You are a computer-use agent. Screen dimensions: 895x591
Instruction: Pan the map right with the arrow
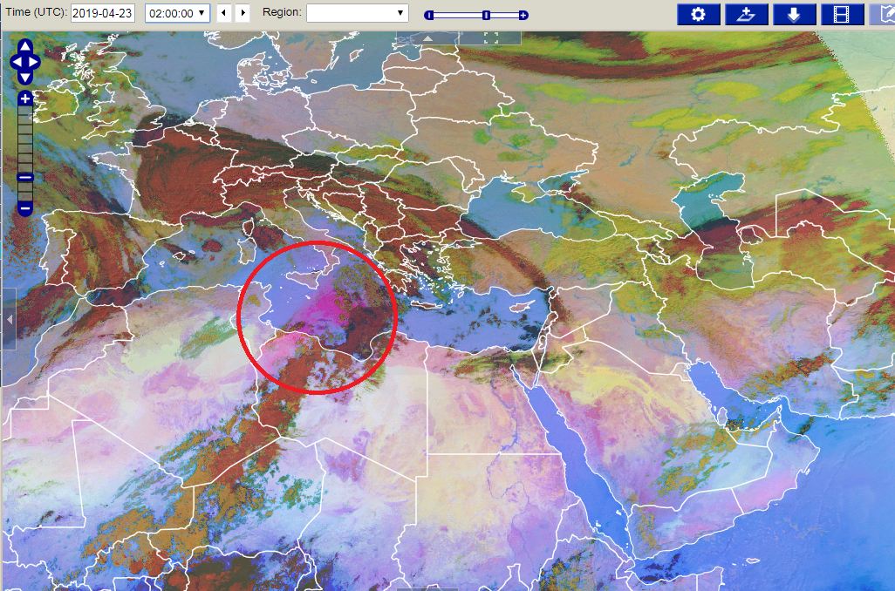point(34,62)
